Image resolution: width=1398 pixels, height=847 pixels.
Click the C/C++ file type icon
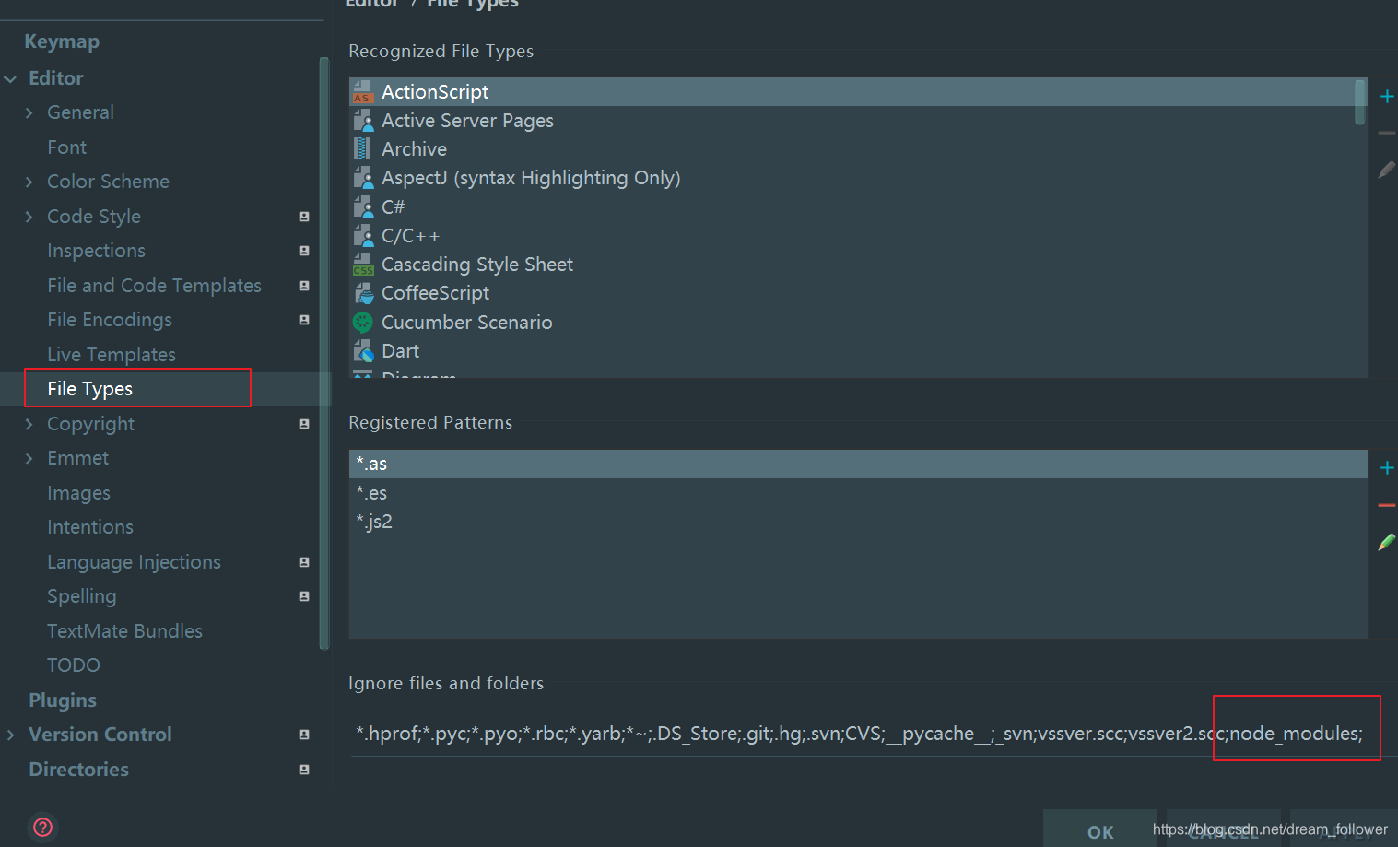click(x=363, y=235)
